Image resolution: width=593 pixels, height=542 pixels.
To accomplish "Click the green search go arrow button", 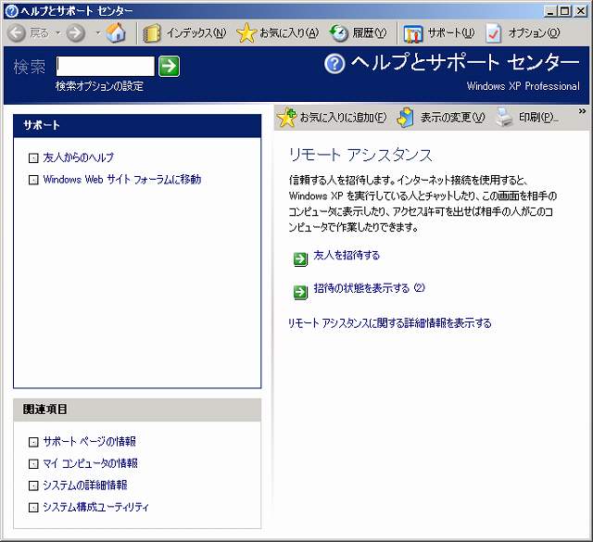I will pos(169,66).
